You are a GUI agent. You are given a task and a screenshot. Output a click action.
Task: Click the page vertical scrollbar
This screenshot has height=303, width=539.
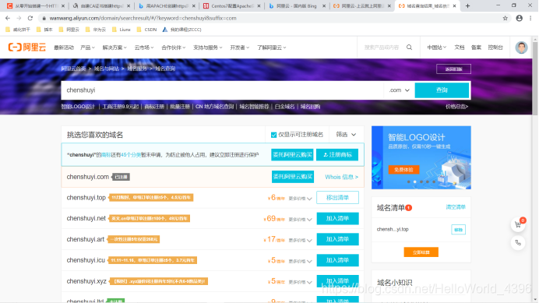(535, 79)
